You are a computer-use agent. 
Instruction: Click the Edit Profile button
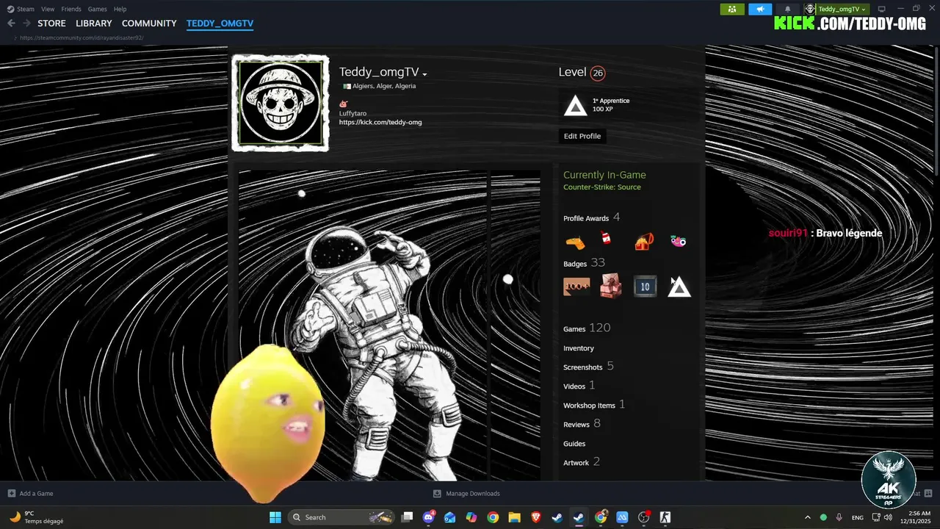pyautogui.click(x=582, y=136)
